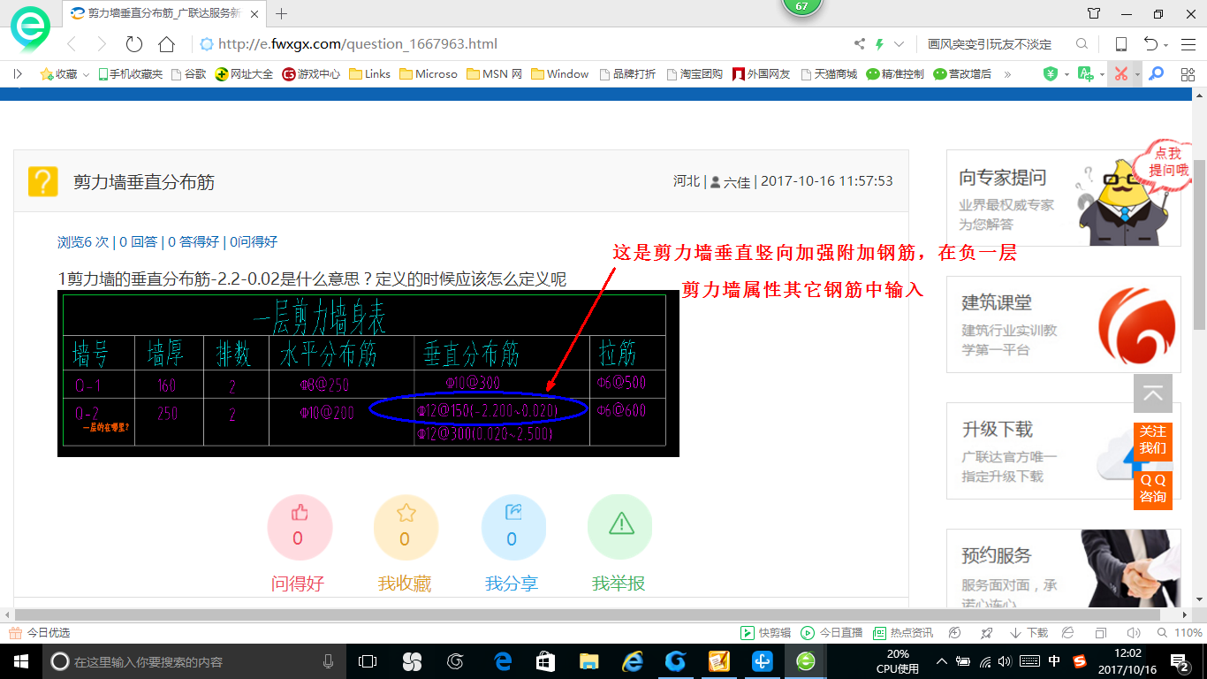Click the blue magnifier toolbar icon

pyautogui.click(x=1156, y=74)
